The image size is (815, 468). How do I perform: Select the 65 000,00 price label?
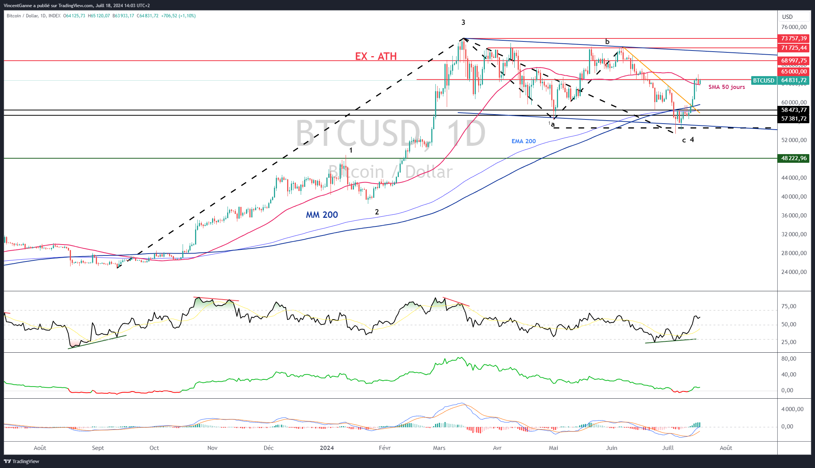click(794, 72)
